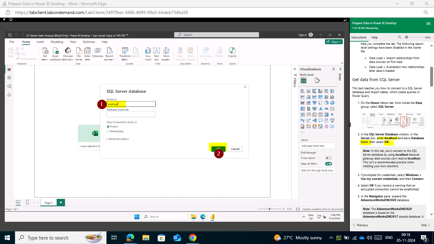Switch to the Insert ribbon tab
Image resolution: width=434 pixels, height=244 pixels.
tap(40, 42)
